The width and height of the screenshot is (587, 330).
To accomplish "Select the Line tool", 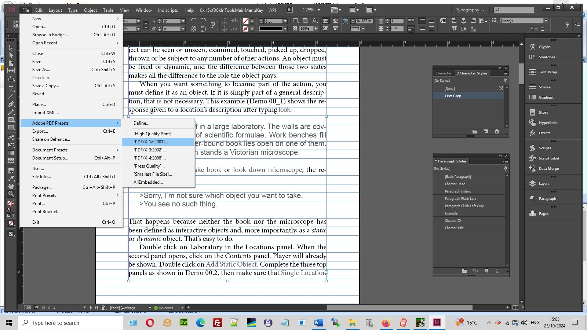I will 11,96.
